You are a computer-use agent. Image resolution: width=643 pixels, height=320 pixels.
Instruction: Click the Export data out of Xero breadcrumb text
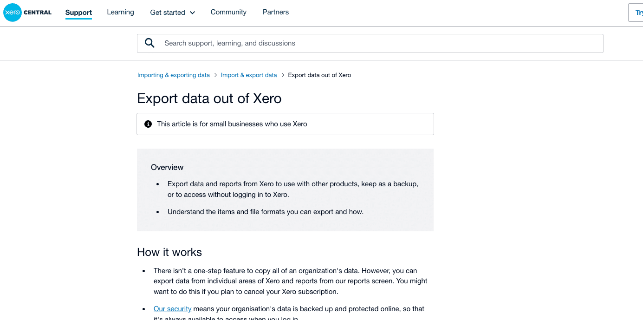319,75
